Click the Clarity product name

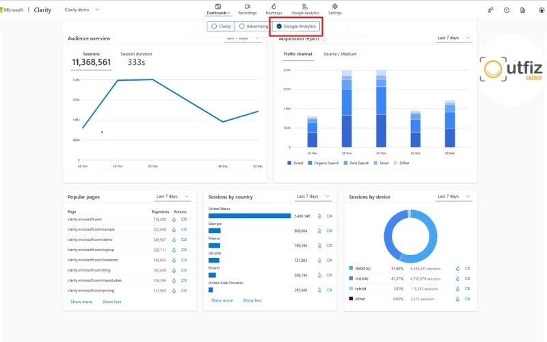click(42, 10)
